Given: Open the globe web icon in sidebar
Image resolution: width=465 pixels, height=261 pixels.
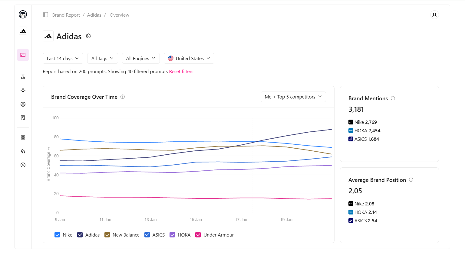Looking at the screenshot, I should [23, 104].
